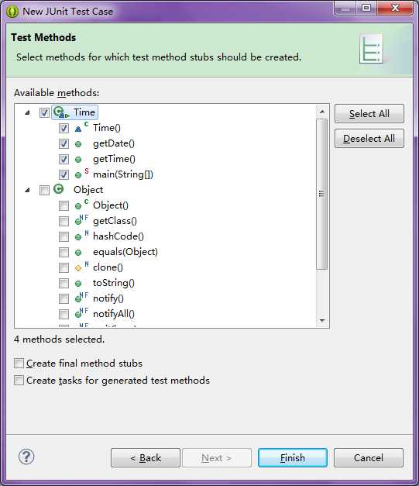Cancel the New JUnit Test Case wizard

[369, 457]
